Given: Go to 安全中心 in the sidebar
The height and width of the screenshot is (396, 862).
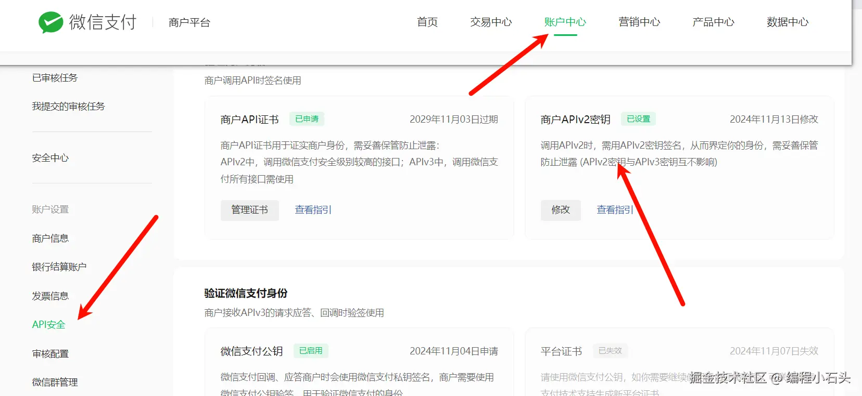Looking at the screenshot, I should point(50,158).
